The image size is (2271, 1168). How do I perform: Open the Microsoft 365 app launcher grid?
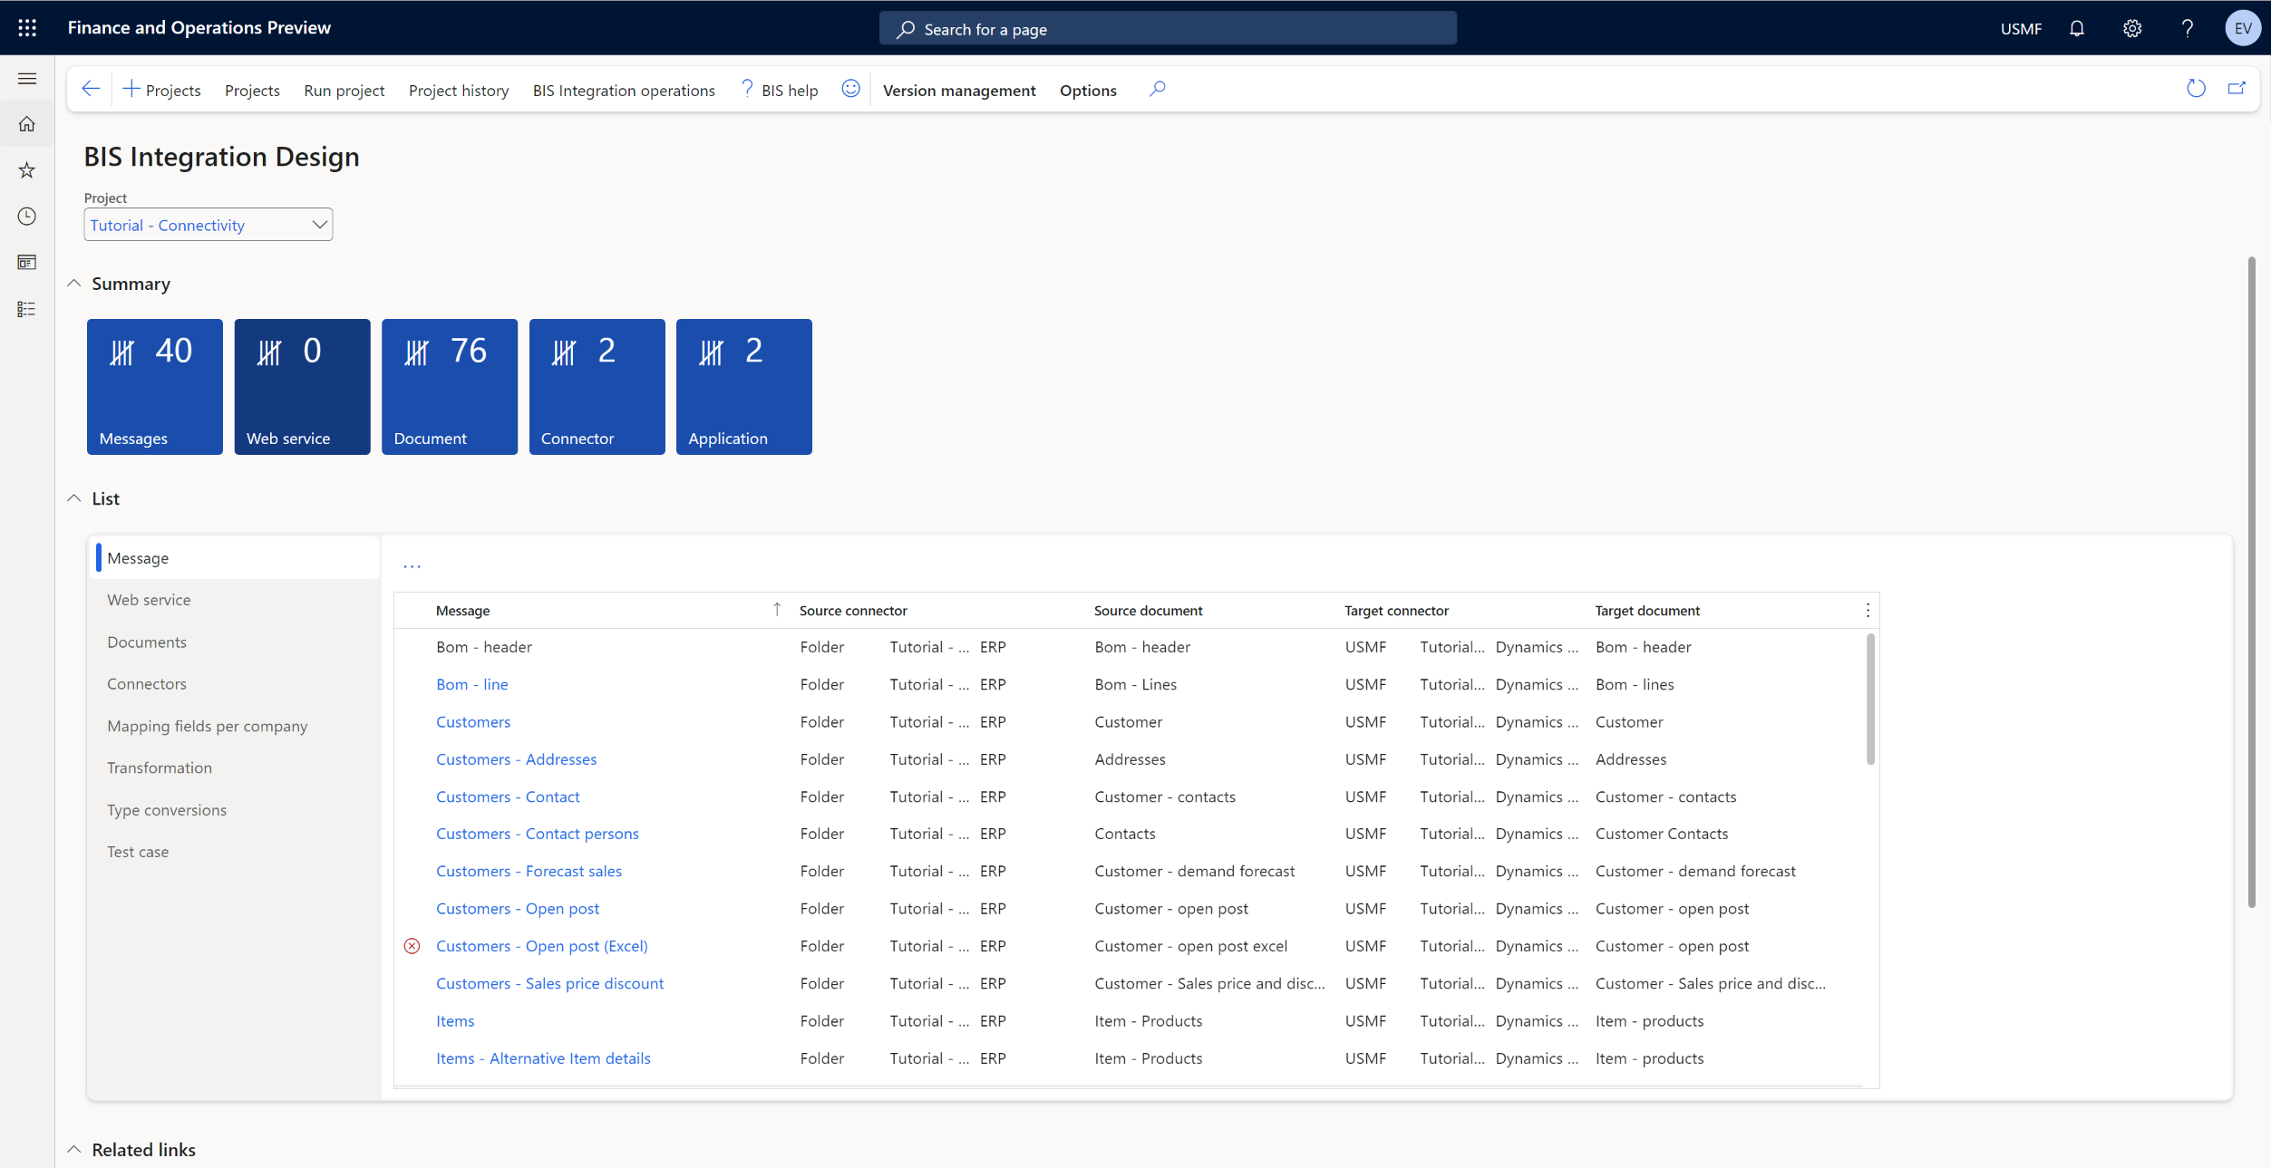click(26, 27)
